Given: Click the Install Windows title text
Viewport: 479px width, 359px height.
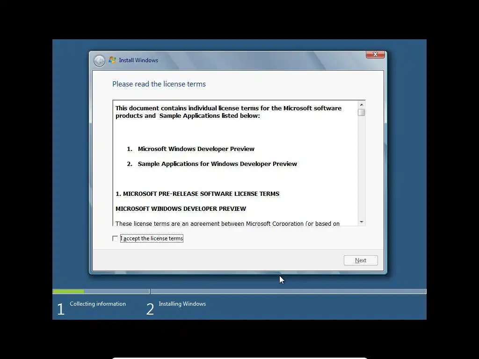Looking at the screenshot, I should (x=138, y=60).
